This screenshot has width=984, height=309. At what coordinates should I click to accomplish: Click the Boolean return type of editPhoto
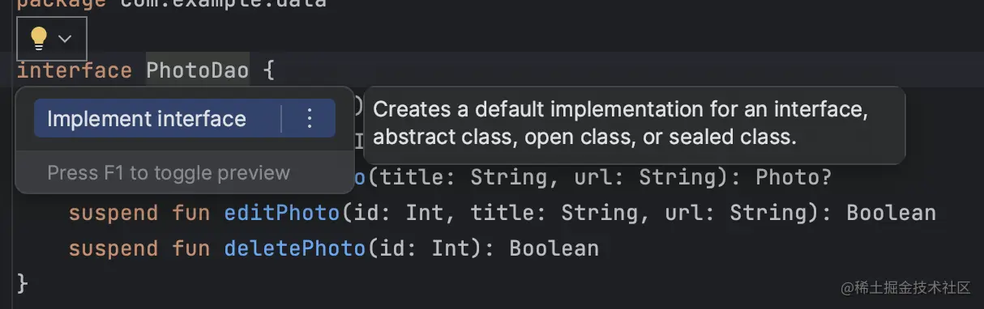pos(892,213)
